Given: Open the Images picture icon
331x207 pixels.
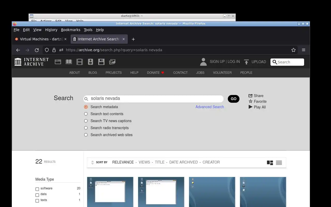Looking at the screenshot, I should 112,62.
